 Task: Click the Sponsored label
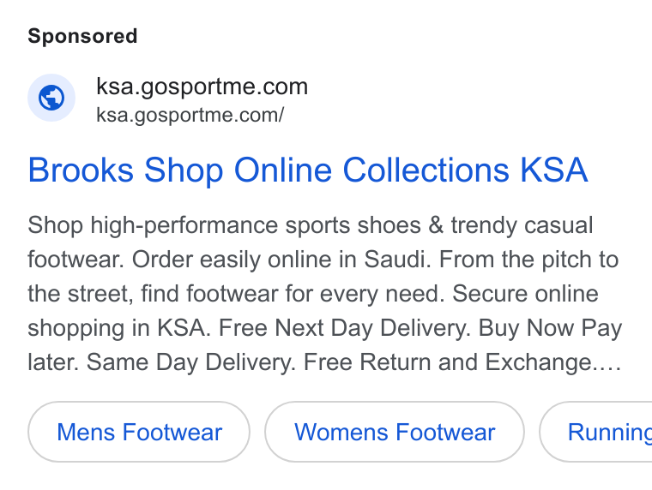pyautogui.click(x=82, y=36)
